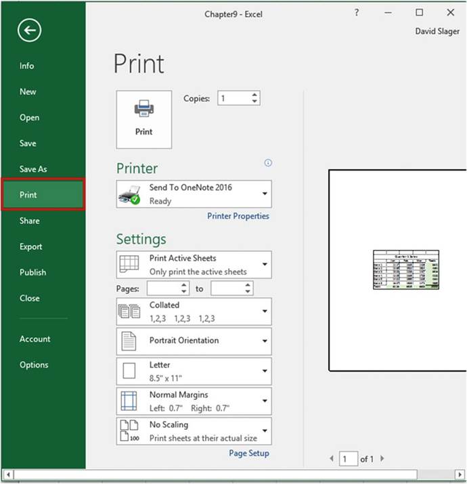This screenshot has width=467, height=484.
Task: Open the Page Setup link
Action: click(248, 453)
